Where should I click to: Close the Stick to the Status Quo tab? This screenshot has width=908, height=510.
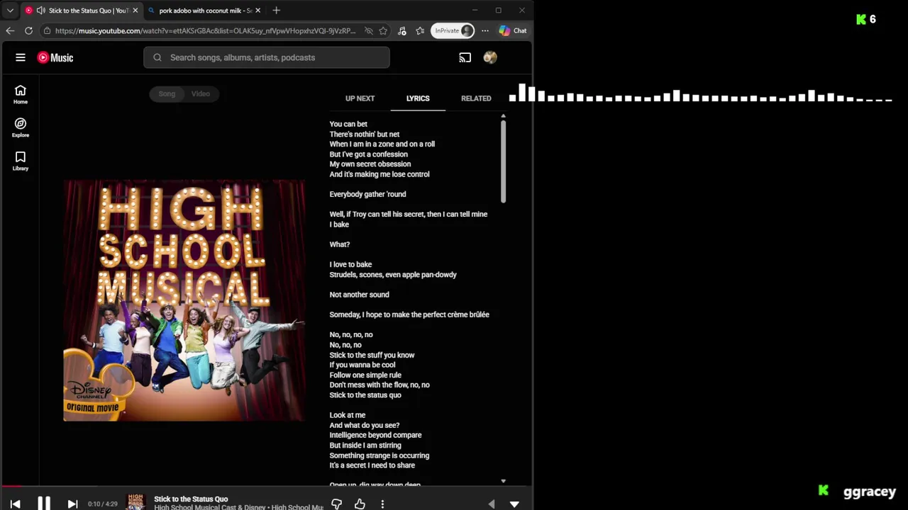(x=135, y=11)
